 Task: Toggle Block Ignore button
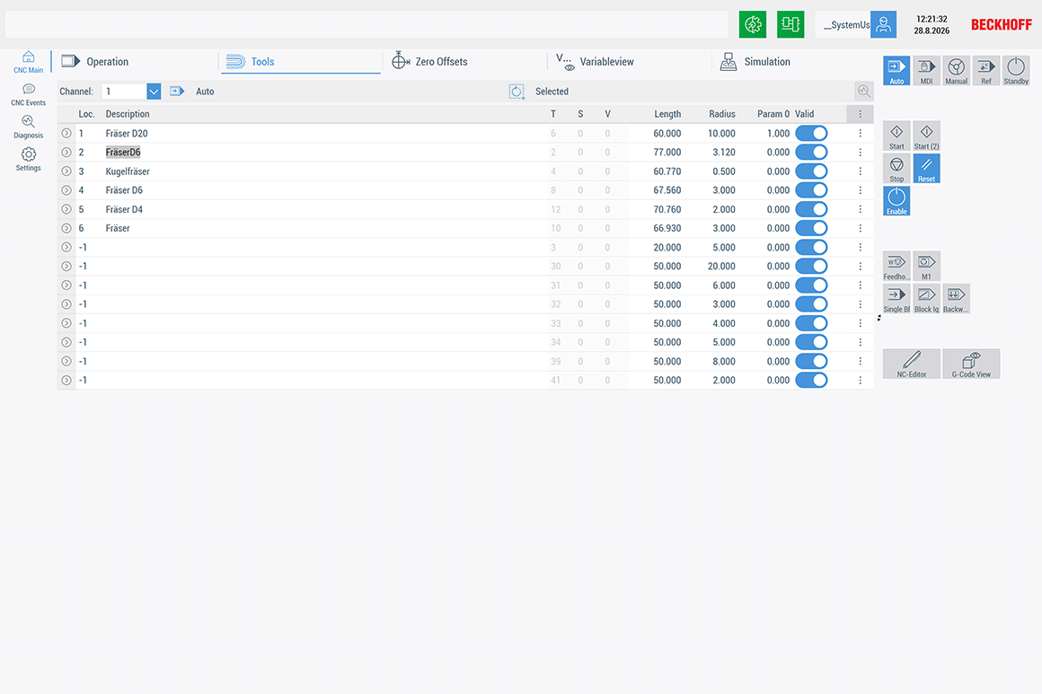[926, 298]
